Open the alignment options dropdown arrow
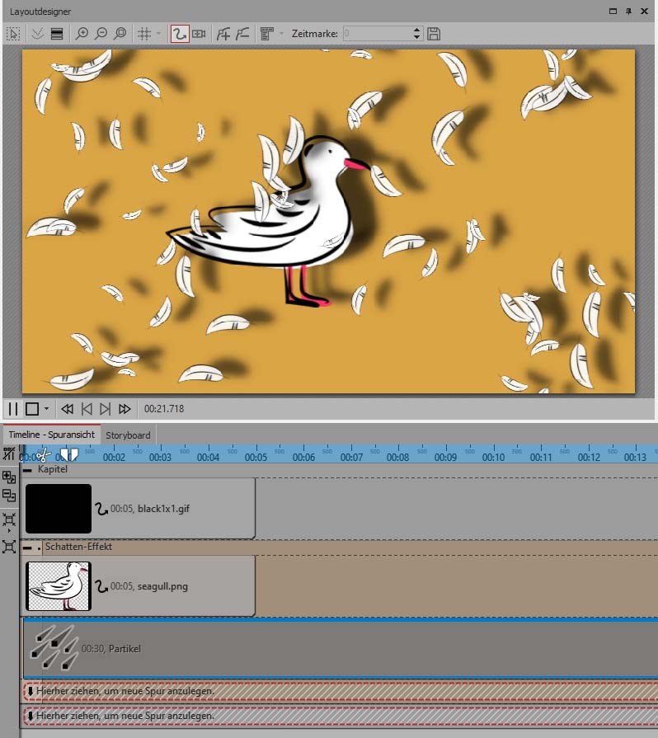658x738 pixels. tap(281, 34)
